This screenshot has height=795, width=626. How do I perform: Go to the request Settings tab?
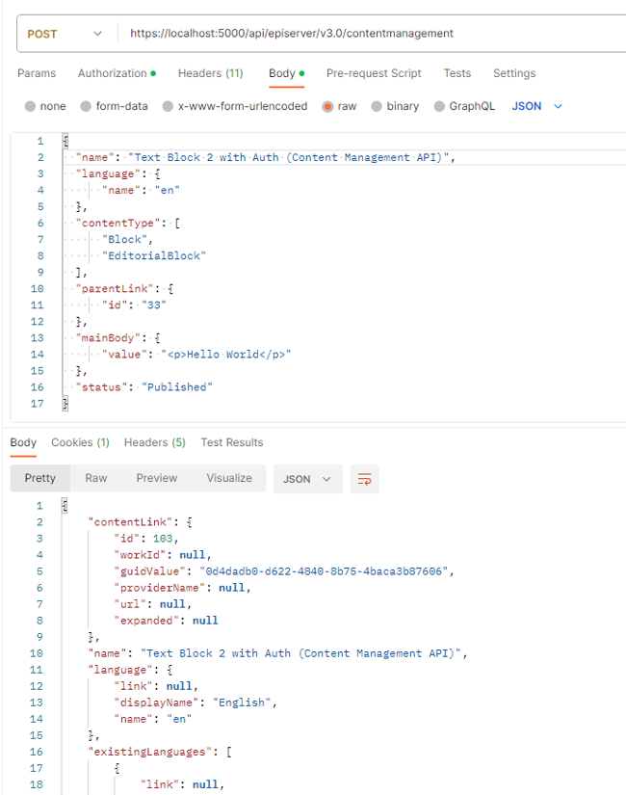(x=514, y=73)
